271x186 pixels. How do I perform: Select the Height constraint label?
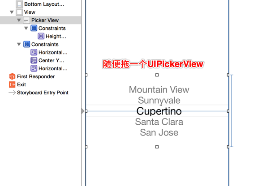(x=56, y=36)
